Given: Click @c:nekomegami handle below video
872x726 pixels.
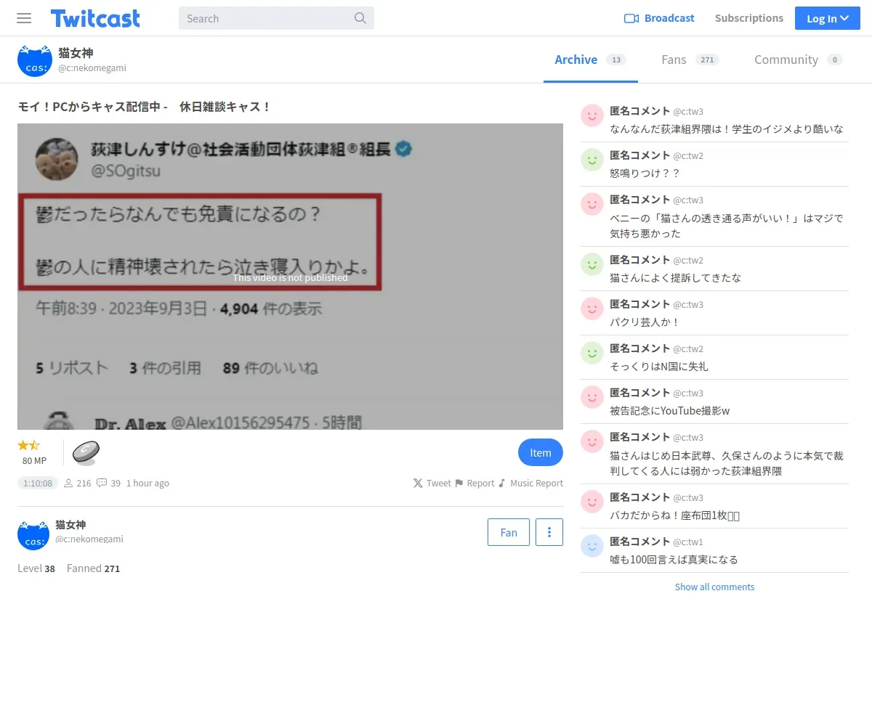Looking at the screenshot, I should point(89,539).
